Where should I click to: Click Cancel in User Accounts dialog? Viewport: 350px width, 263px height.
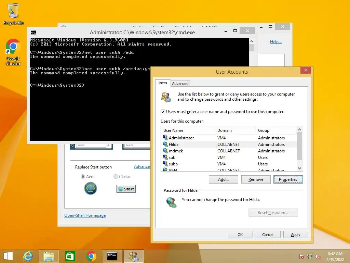[268, 235]
